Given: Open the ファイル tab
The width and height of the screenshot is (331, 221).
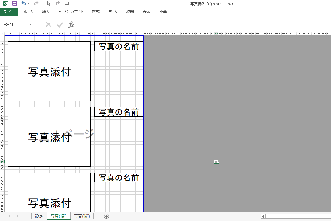Looking at the screenshot, I should (x=9, y=12).
